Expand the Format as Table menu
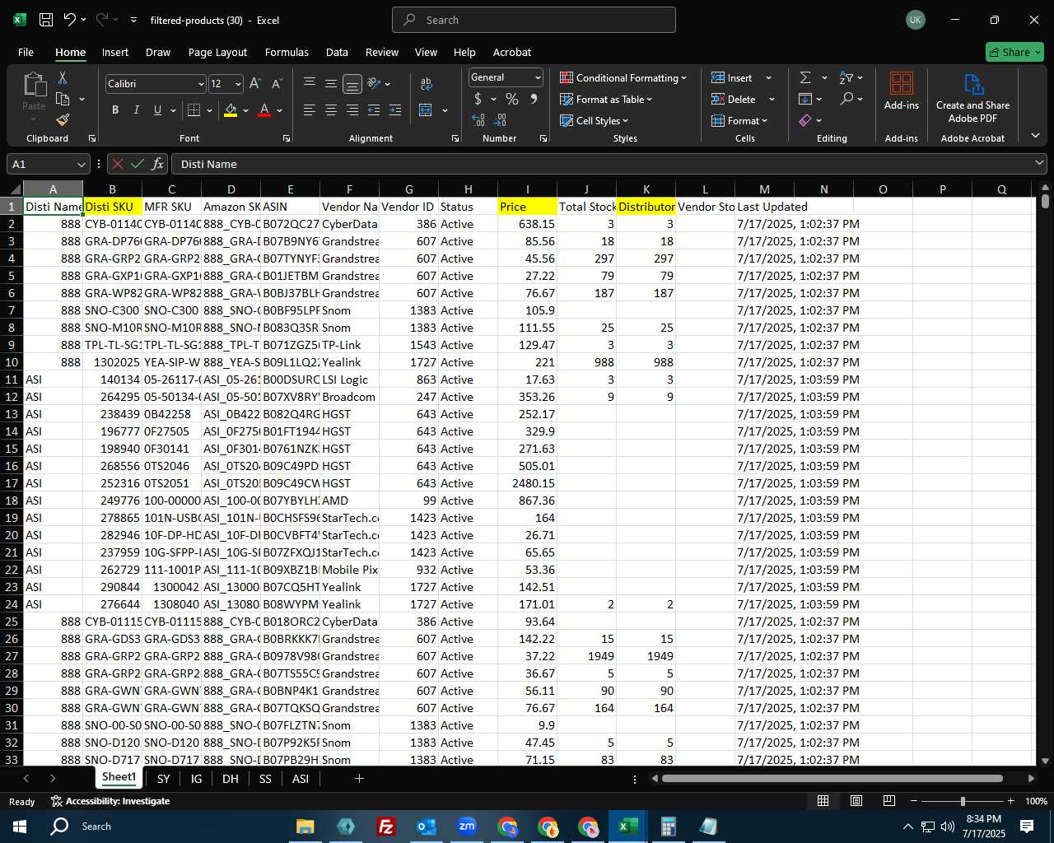Image resolution: width=1054 pixels, height=843 pixels. click(606, 99)
